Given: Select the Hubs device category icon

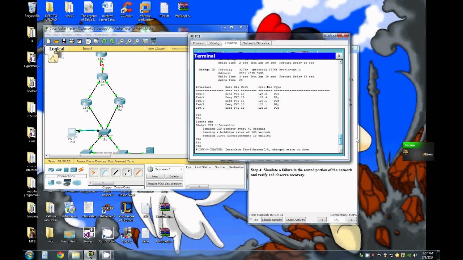Looking at the screenshot, I should (x=66, y=170).
